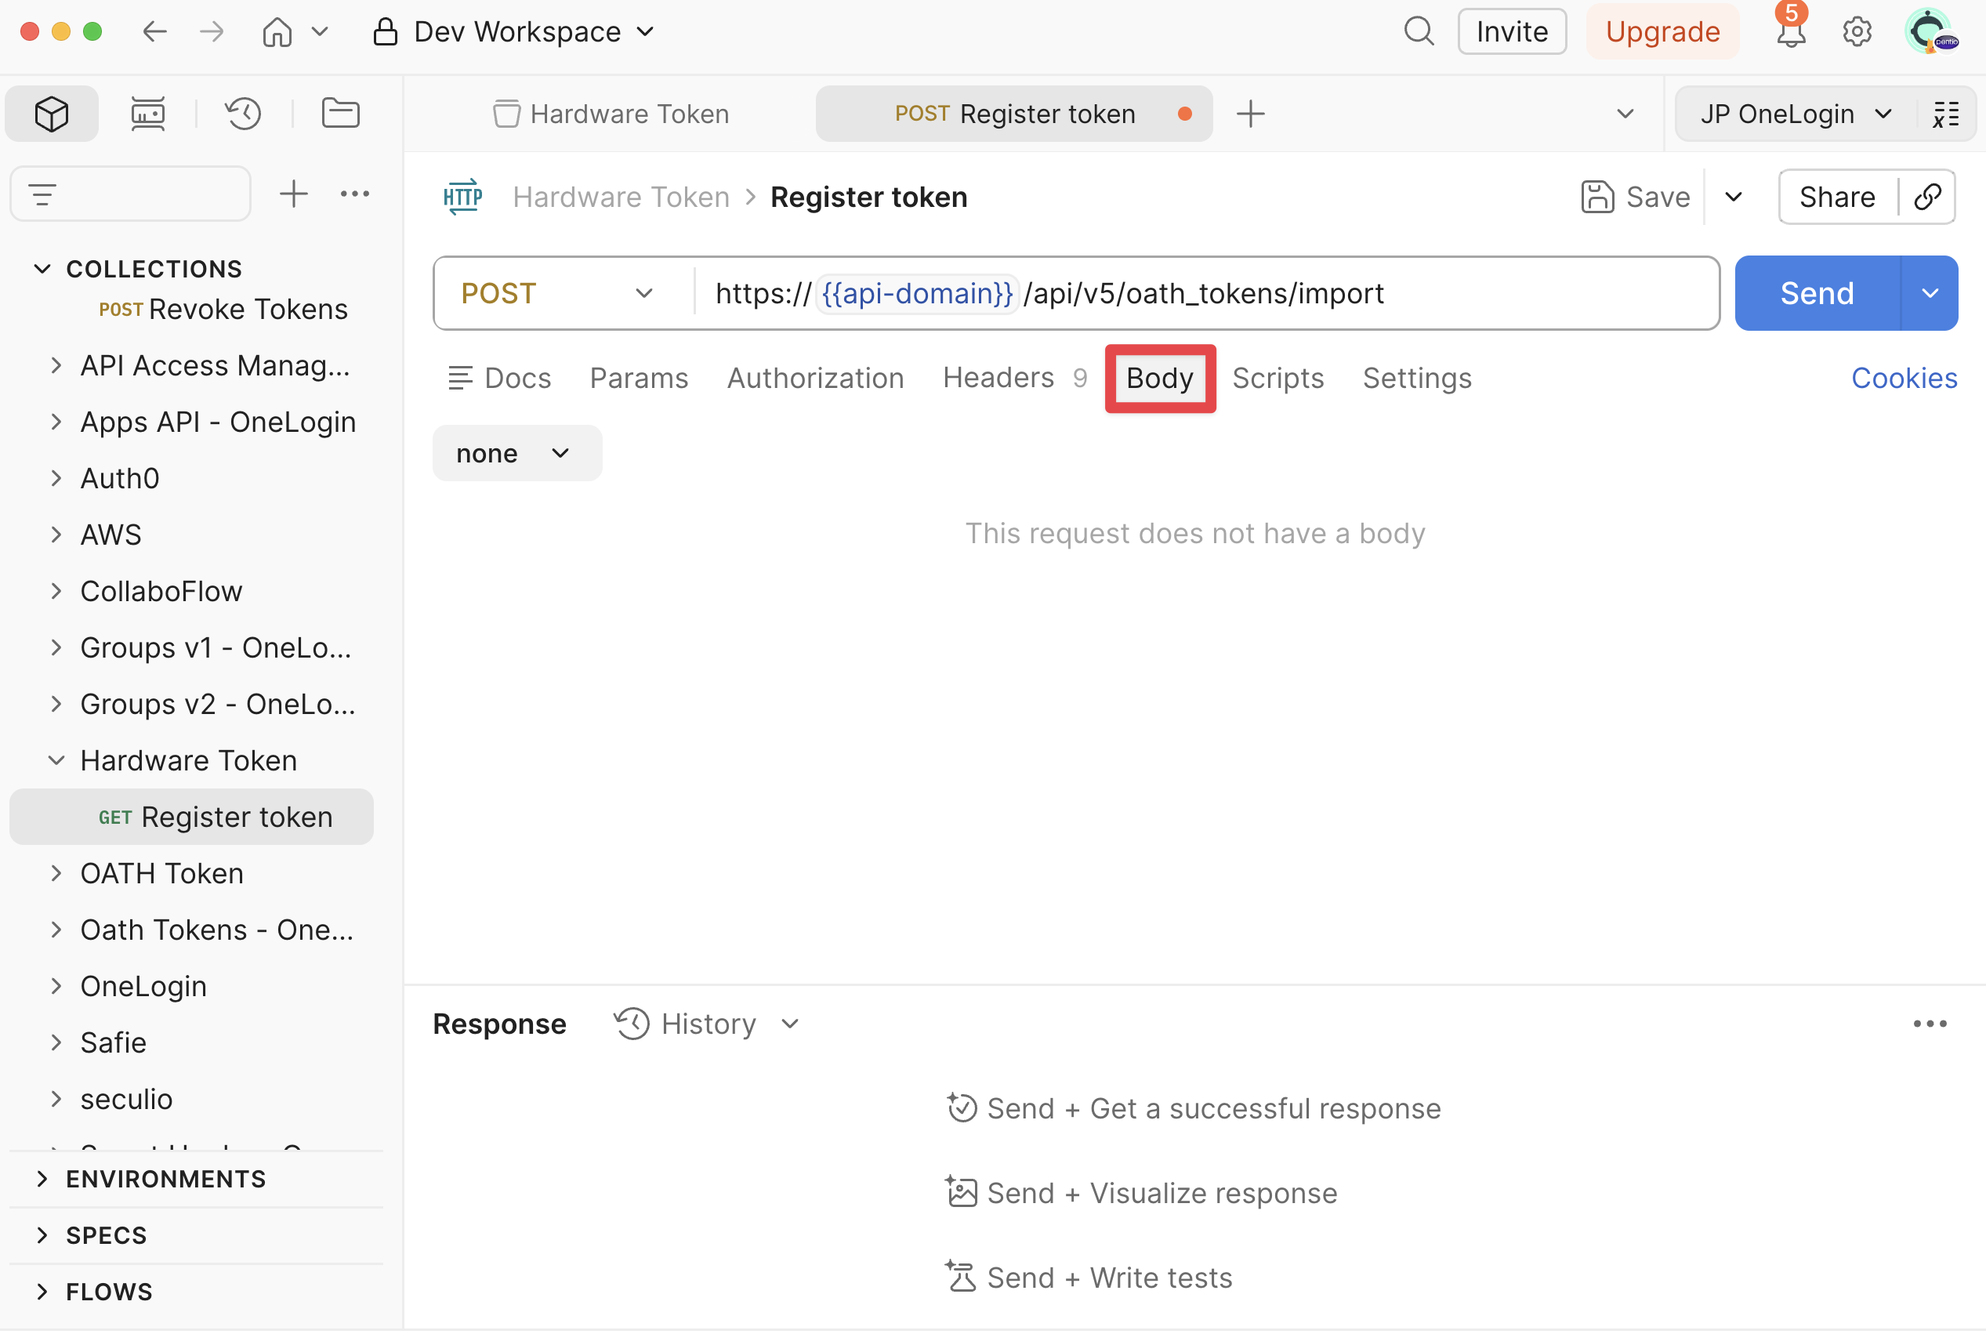1986x1334 pixels.
Task: Select the POST Register token tab
Action: coord(1014,113)
